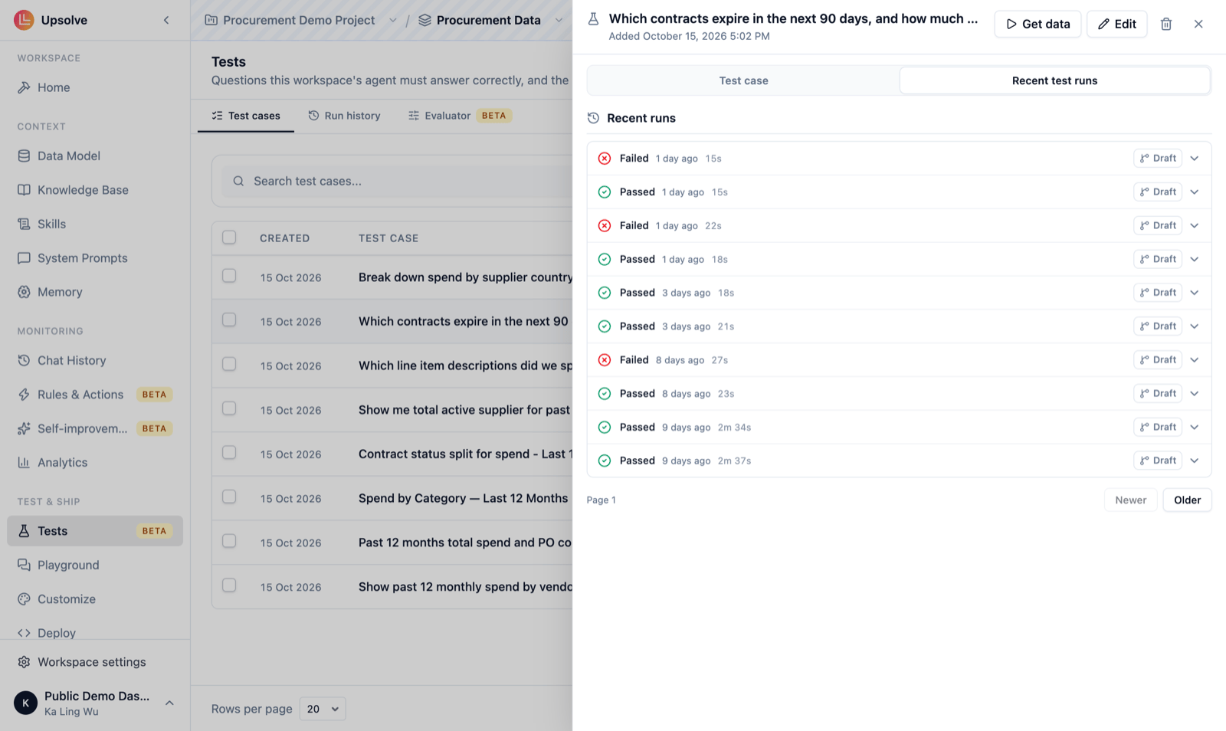Select the Recent test runs tab
The height and width of the screenshot is (731, 1226).
click(1054, 80)
